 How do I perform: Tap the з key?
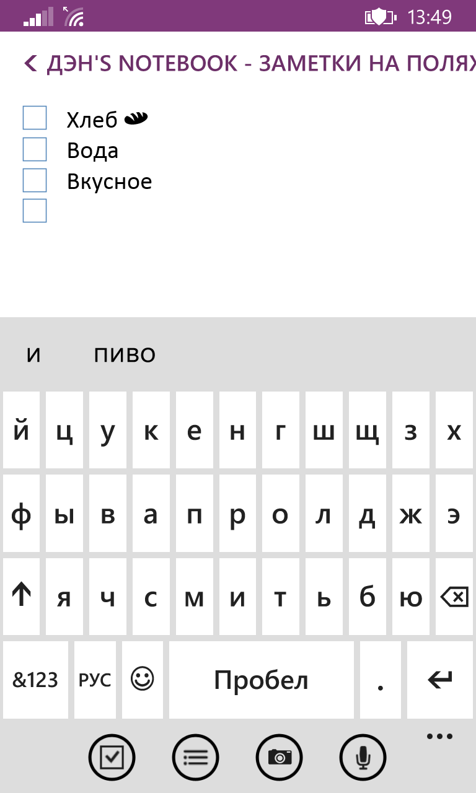tap(410, 430)
